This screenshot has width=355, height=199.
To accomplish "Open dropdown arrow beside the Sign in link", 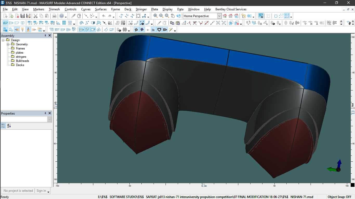I will (x=48, y=191).
